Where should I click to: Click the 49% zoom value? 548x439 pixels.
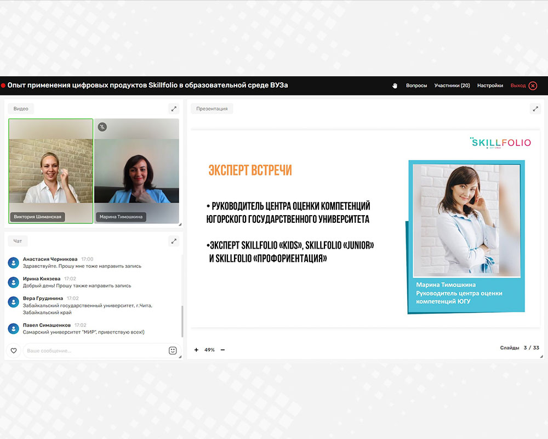pyautogui.click(x=209, y=350)
